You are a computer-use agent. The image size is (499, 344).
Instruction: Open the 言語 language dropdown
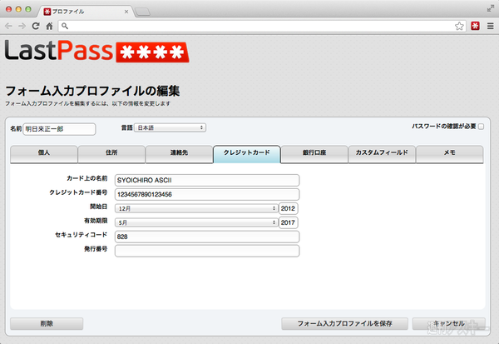click(170, 127)
